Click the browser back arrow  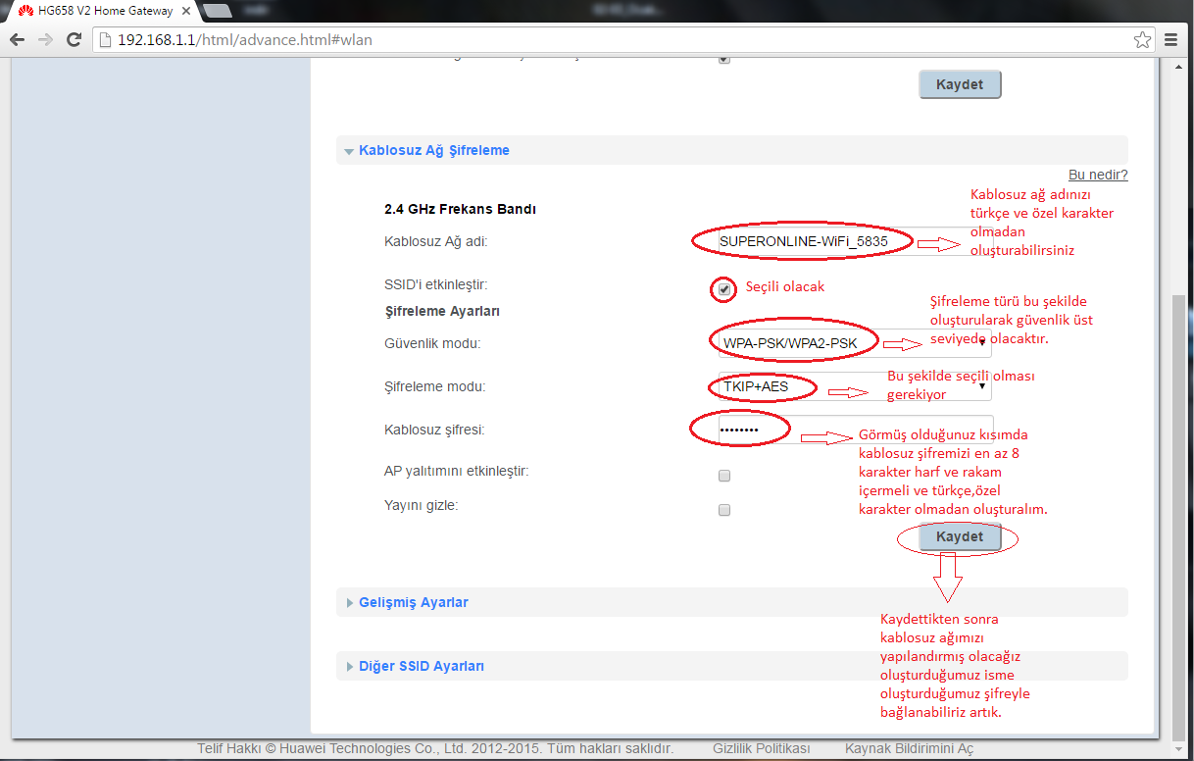click(18, 40)
